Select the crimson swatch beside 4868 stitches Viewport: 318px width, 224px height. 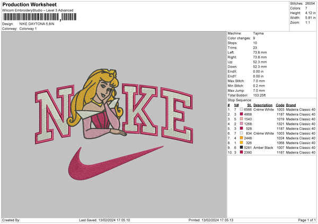coord(241,114)
